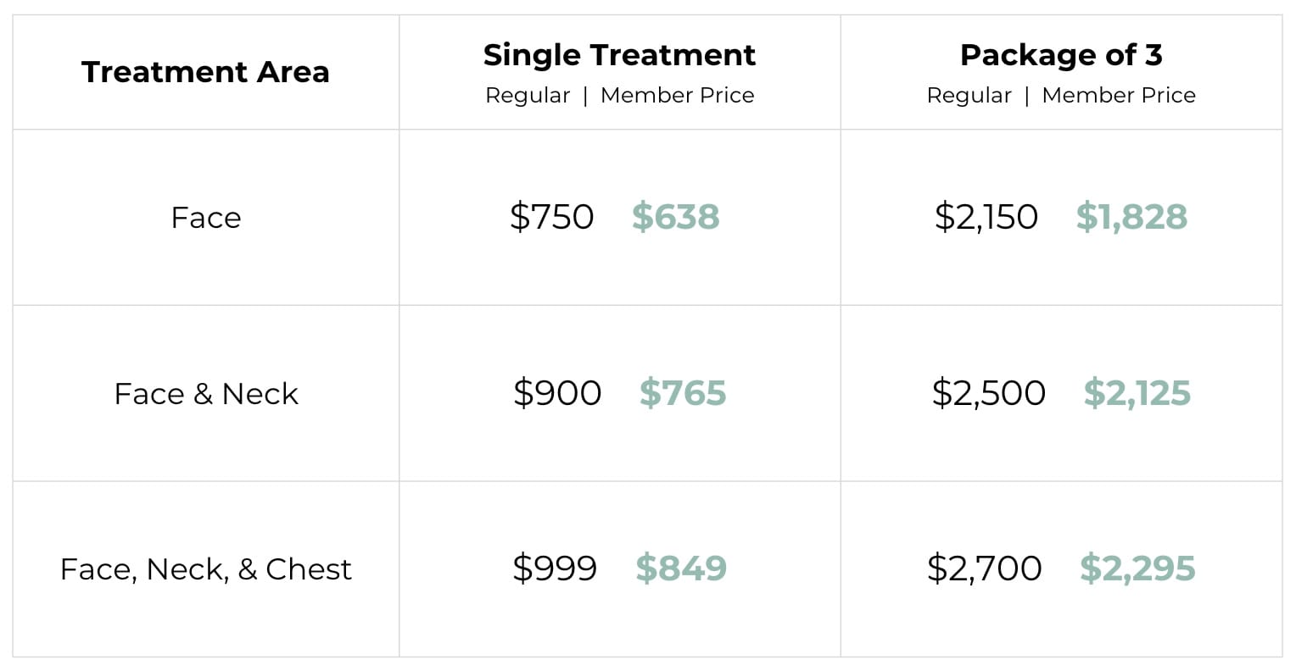Viewport: 1296px width, 671px height.
Task: Click the Face & Neck row label
Action: click(x=206, y=394)
